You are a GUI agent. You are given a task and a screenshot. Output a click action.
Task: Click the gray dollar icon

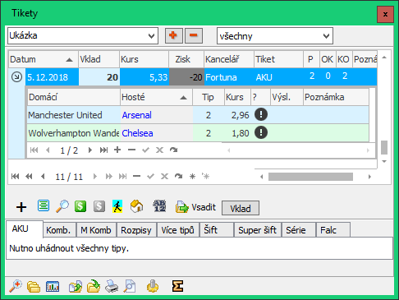(x=99, y=206)
